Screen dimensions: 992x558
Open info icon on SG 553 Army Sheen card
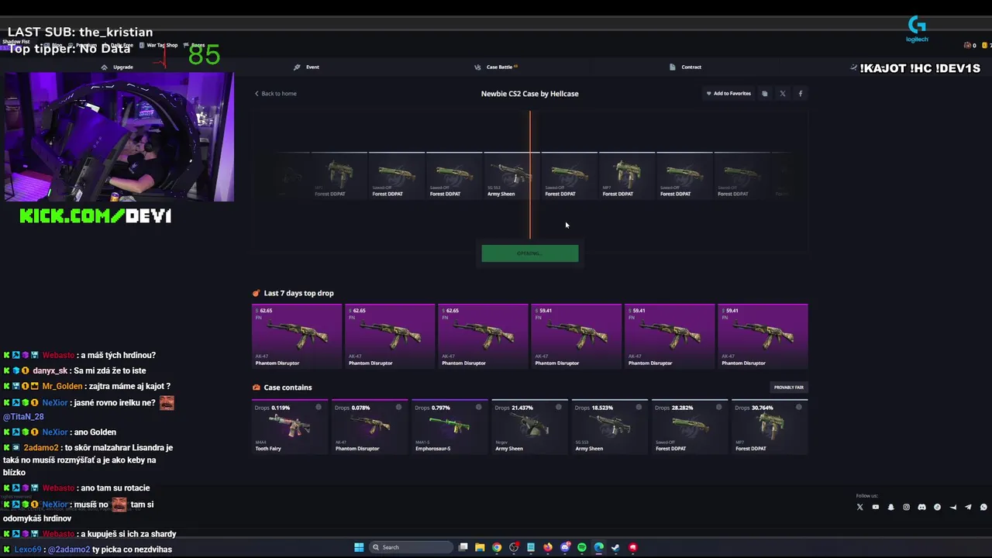639,407
